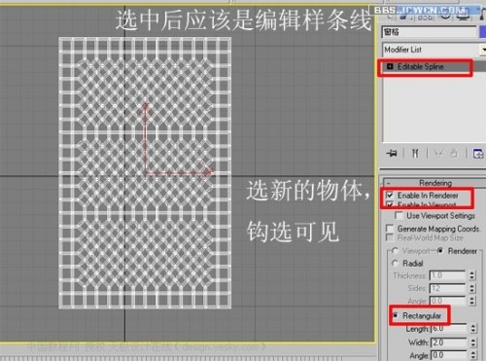The height and width of the screenshot is (361, 486).
Task: Click the Thickness spinner arrows
Action: (x=472, y=275)
